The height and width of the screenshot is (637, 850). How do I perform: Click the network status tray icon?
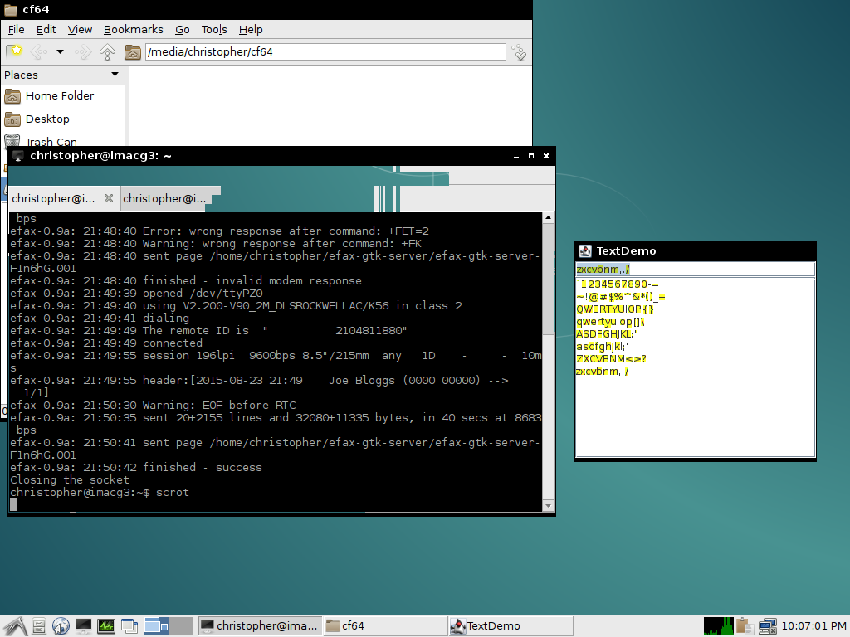coord(767,626)
